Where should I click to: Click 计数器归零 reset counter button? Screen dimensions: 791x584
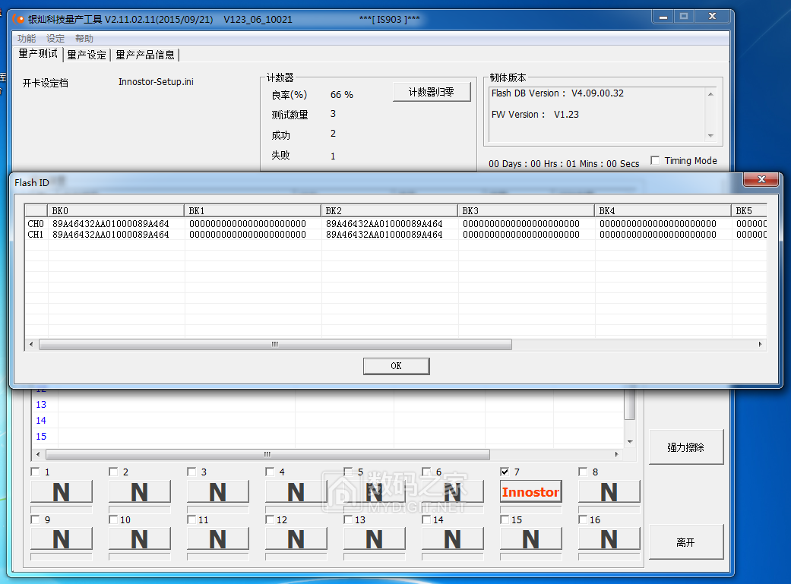tap(432, 92)
